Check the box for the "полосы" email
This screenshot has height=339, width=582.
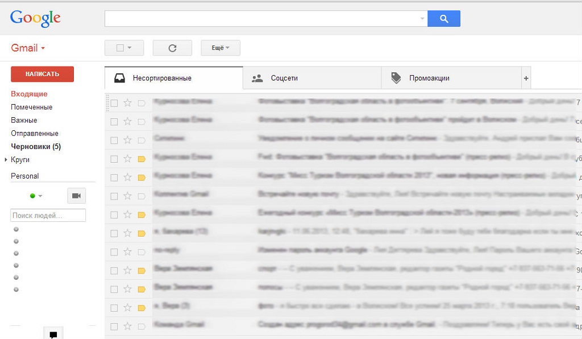tap(114, 290)
